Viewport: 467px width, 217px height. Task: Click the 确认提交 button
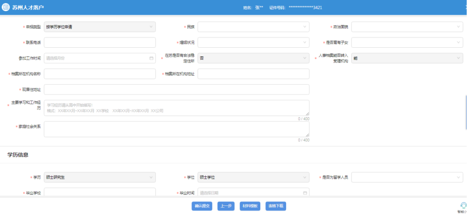tap(202, 206)
